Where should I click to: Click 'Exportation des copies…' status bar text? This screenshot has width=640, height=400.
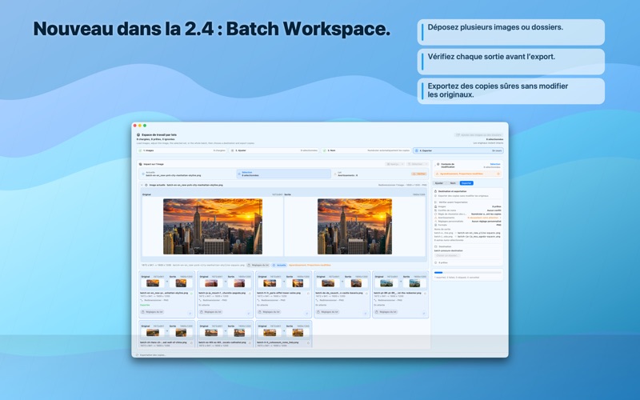point(153,355)
